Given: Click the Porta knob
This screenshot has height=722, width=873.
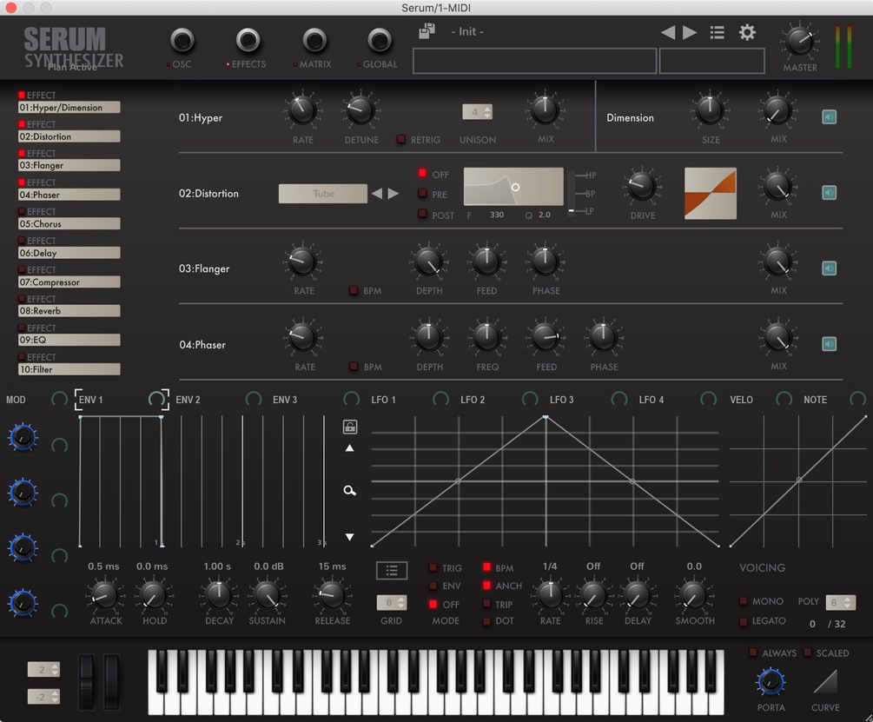Looking at the screenshot, I should [770, 681].
